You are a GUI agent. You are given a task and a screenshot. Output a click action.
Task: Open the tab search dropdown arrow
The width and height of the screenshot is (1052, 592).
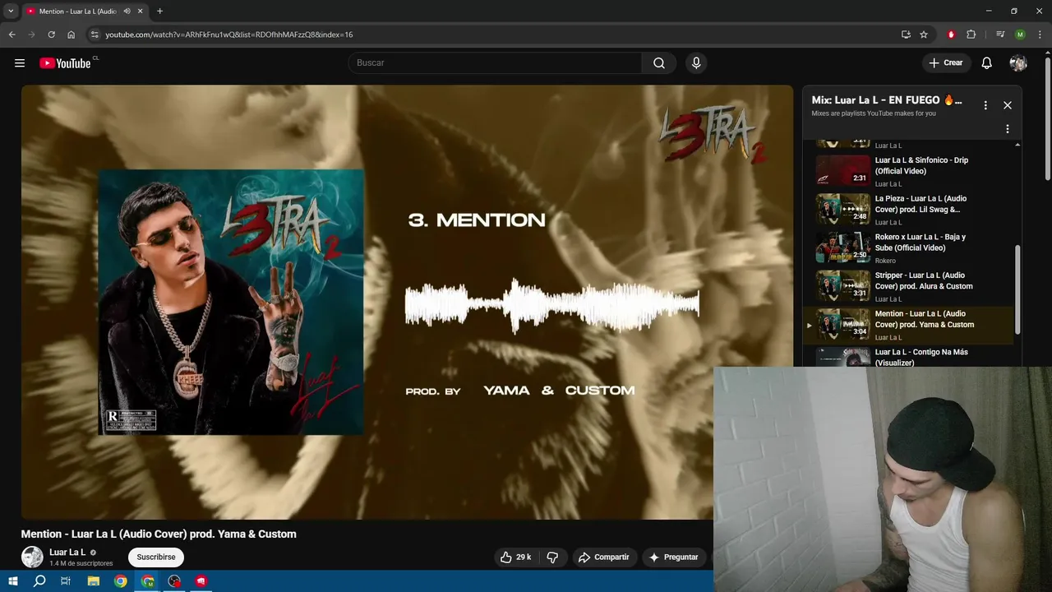point(11,12)
